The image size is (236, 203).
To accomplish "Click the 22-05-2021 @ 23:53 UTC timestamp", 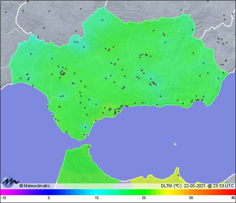I will (x=208, y=186).
